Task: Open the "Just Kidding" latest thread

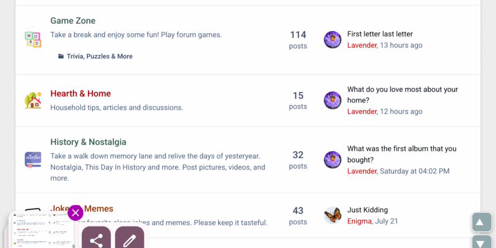Action: click(367, 210)
